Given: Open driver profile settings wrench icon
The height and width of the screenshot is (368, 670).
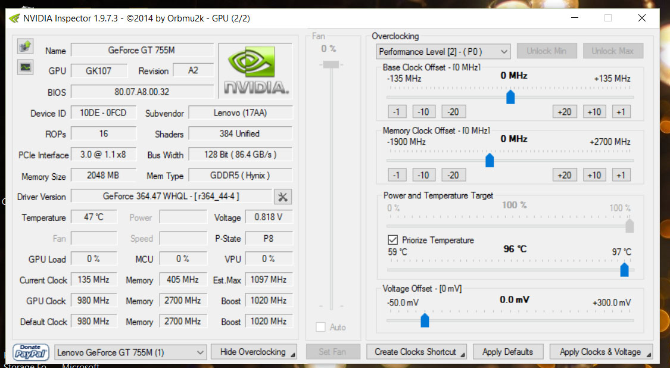Looking at the screenshot, I should pyautogui.click(x=282, y=197).
